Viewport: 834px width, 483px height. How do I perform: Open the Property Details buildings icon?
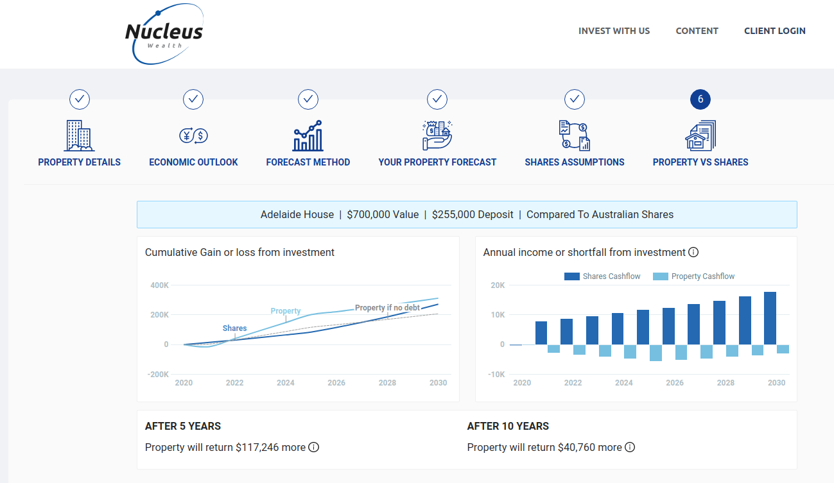(x=80, y=135)
